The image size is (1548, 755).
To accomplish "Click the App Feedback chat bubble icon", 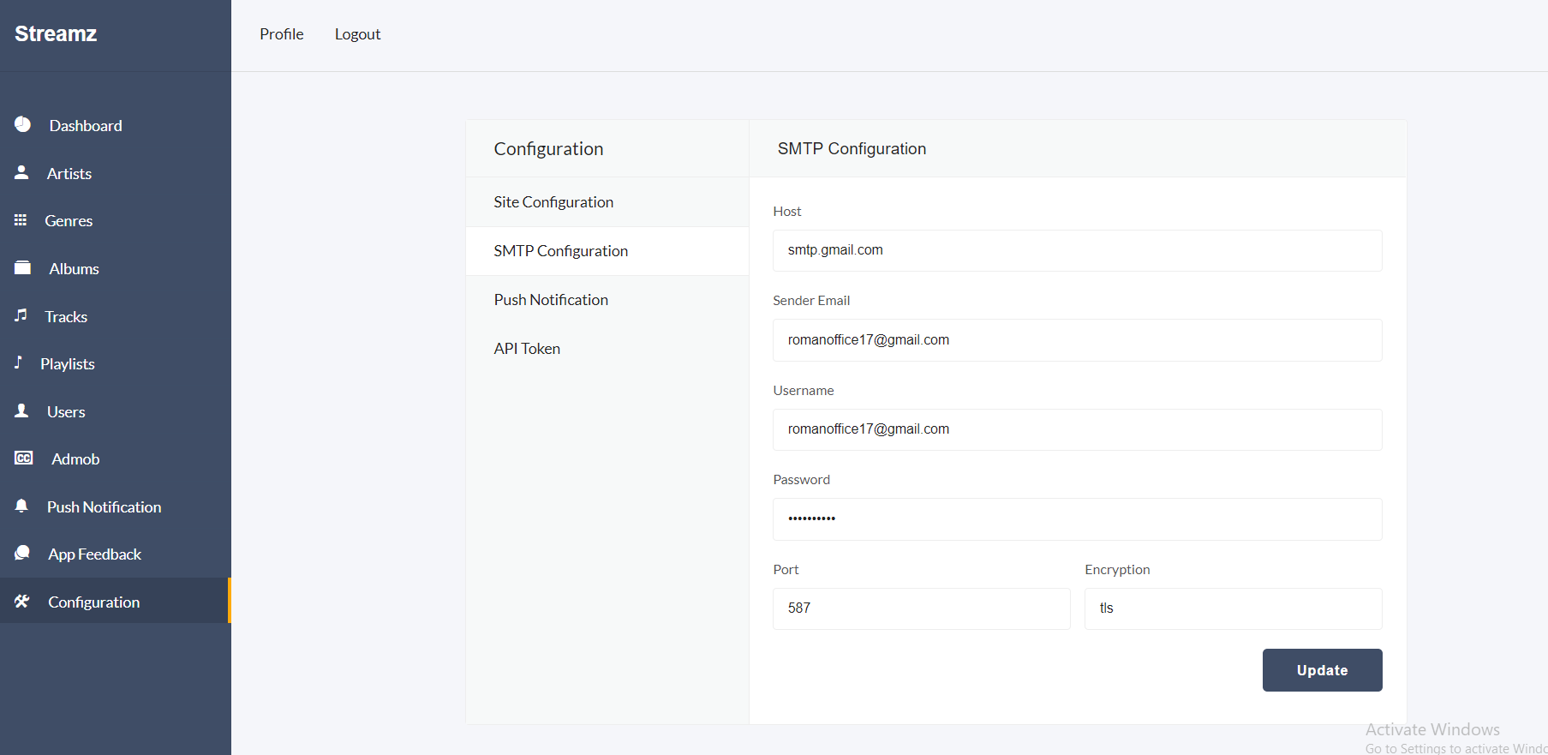I will pyautogui.click(x=22, y=554).
